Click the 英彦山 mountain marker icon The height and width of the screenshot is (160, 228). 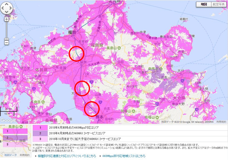(119, 48)
